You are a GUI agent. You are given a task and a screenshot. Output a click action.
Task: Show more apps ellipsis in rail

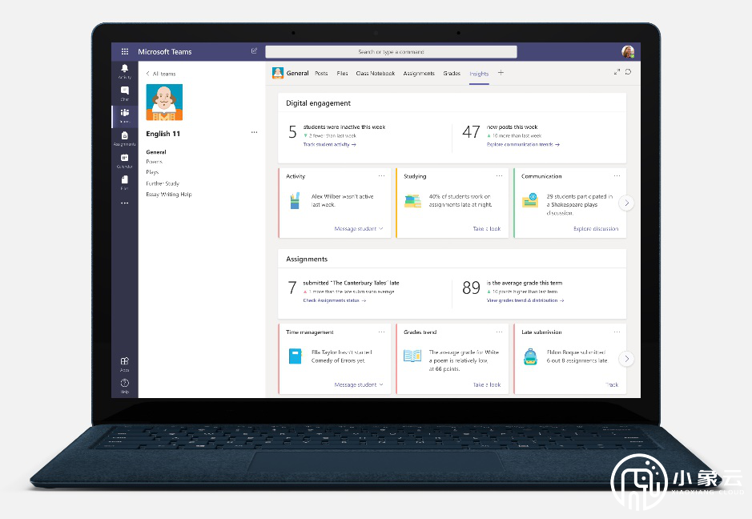pyautogui.click(x=125, y=203)
